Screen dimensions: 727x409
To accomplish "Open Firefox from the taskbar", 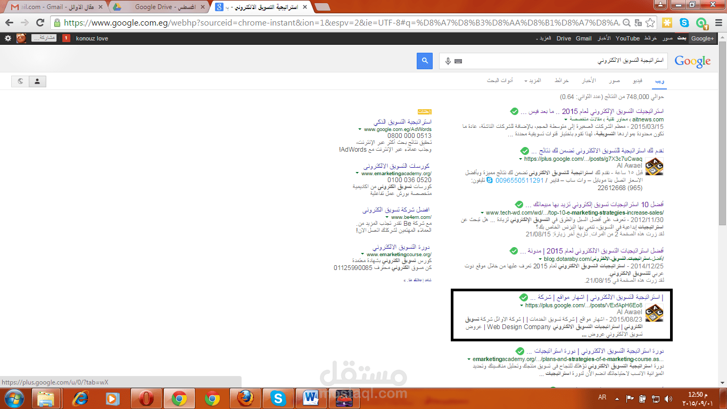I will point(245,398).
